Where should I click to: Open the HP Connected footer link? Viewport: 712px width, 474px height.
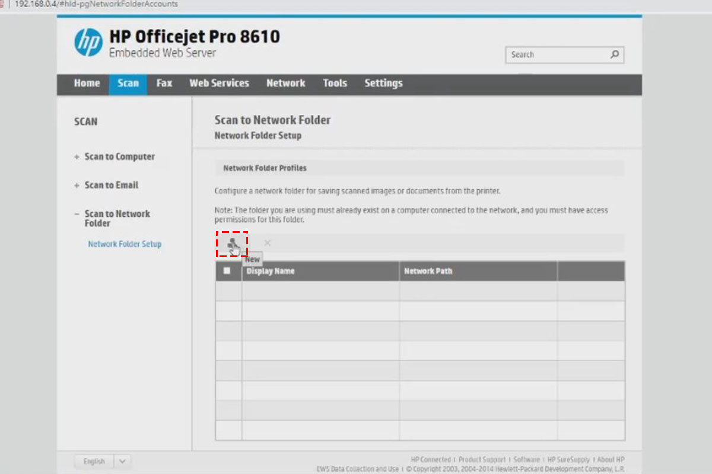[431, 460]
